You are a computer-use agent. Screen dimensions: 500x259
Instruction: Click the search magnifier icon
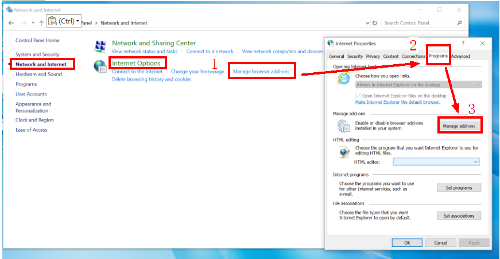459,23
